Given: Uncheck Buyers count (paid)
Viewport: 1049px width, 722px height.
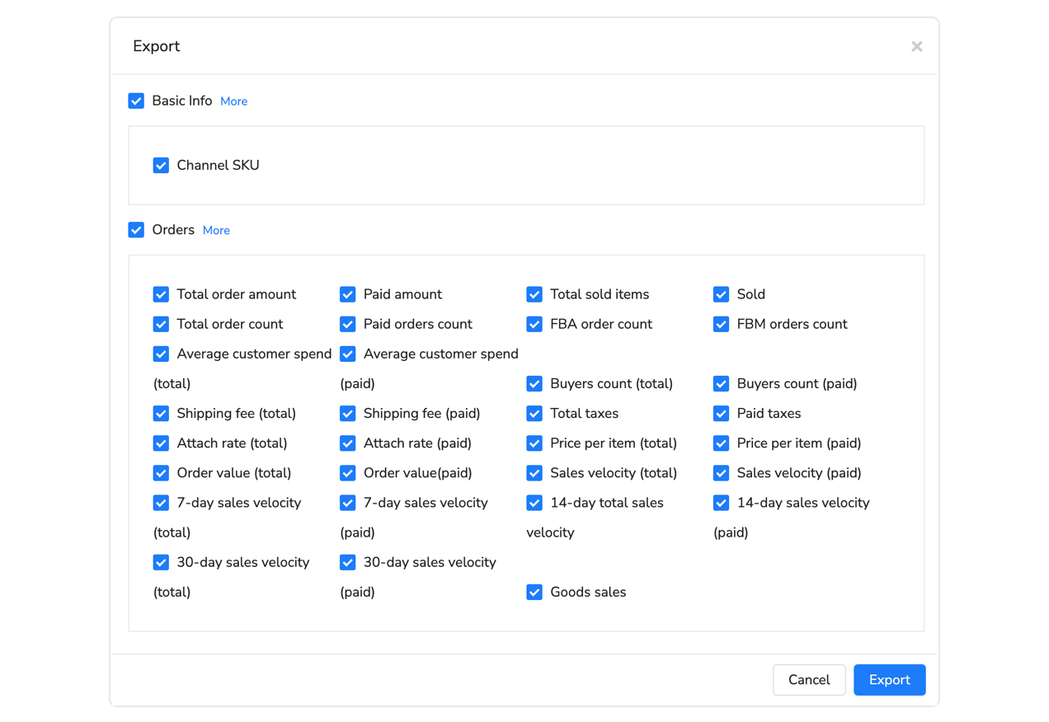Looking at the screenshot, I should pyautogui.click(x=721, y=383).
